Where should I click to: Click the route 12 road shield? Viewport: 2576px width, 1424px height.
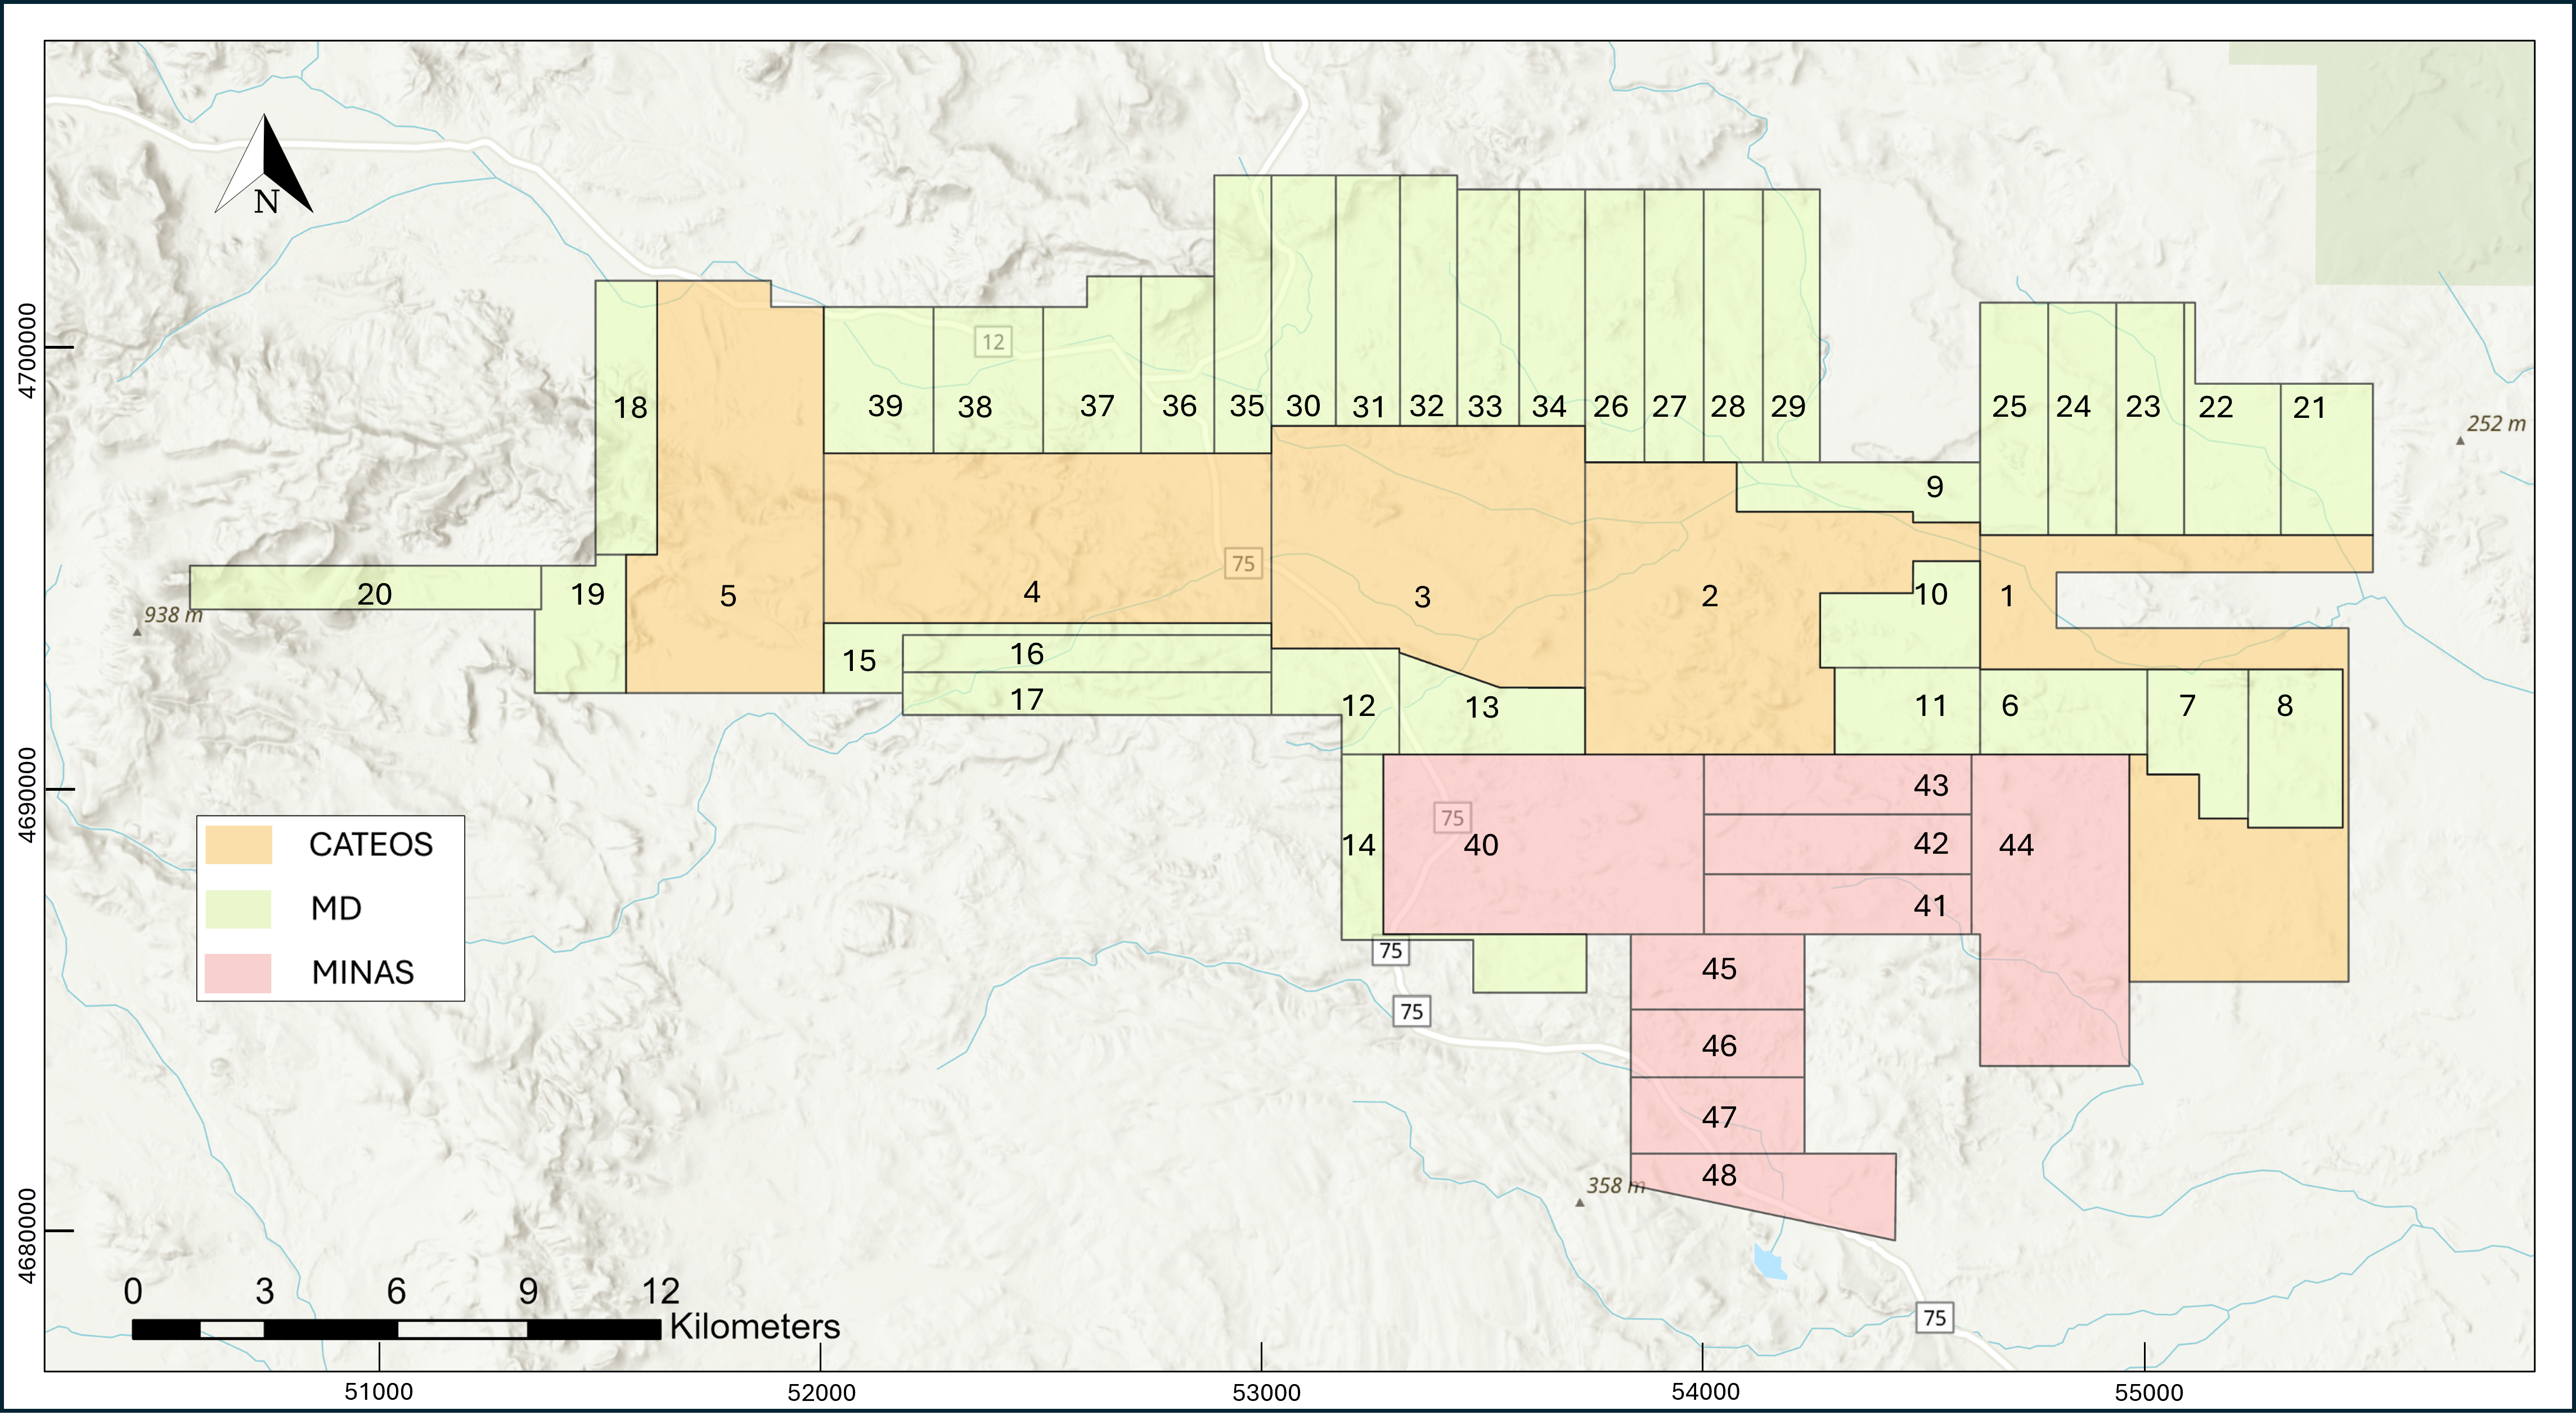(993, 342)
